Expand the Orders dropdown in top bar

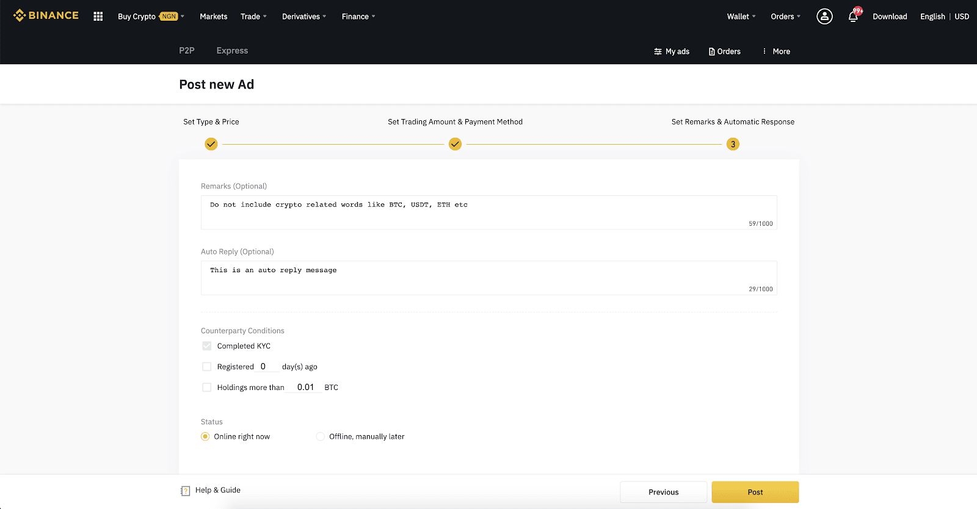[785, 16]
